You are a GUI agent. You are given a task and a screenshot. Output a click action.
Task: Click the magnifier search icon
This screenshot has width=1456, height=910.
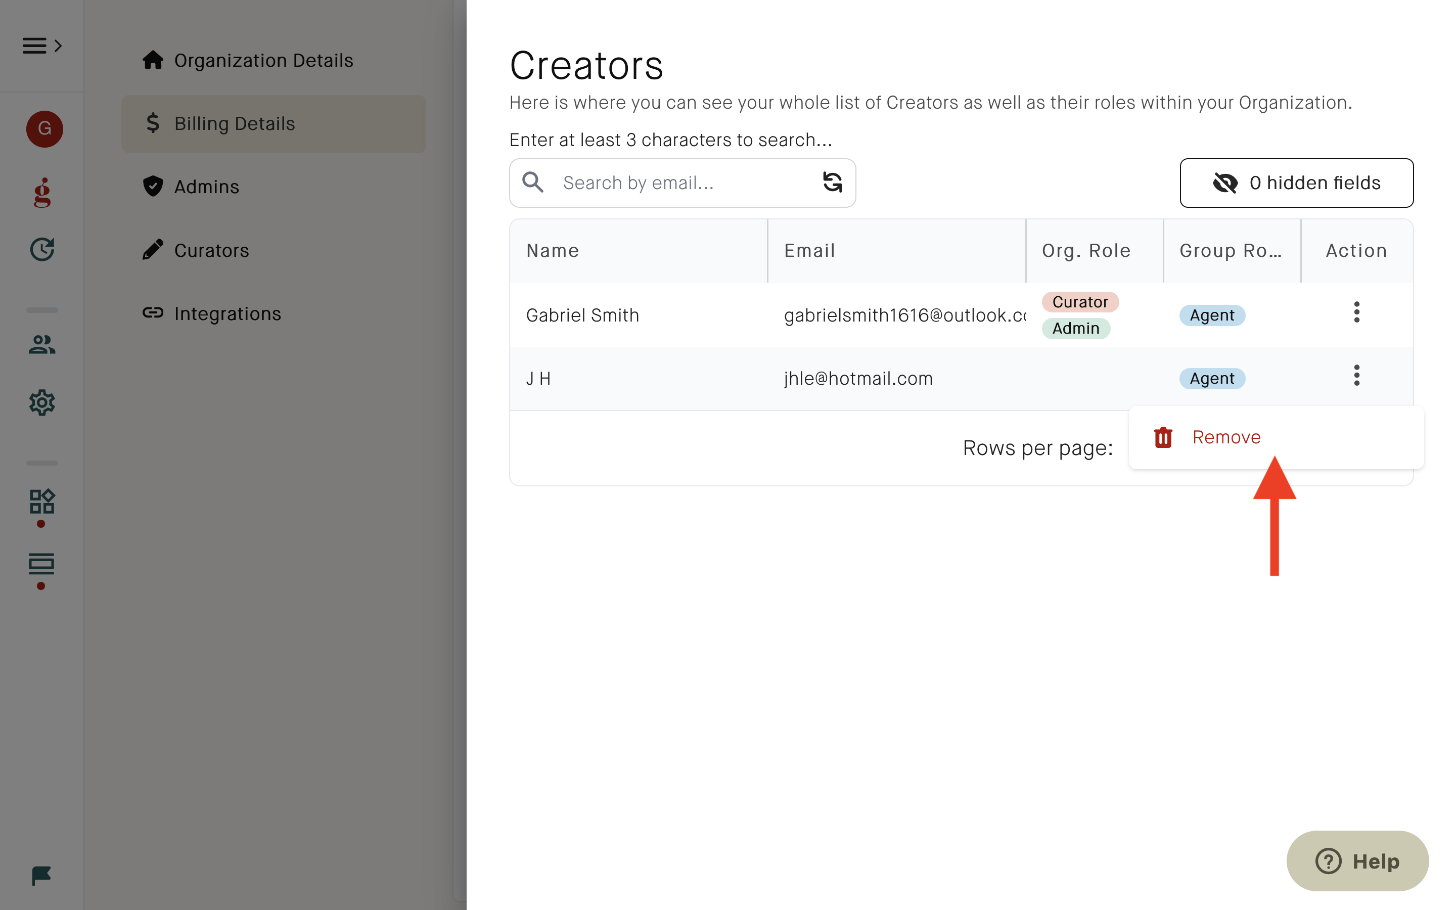pos(533,182)
